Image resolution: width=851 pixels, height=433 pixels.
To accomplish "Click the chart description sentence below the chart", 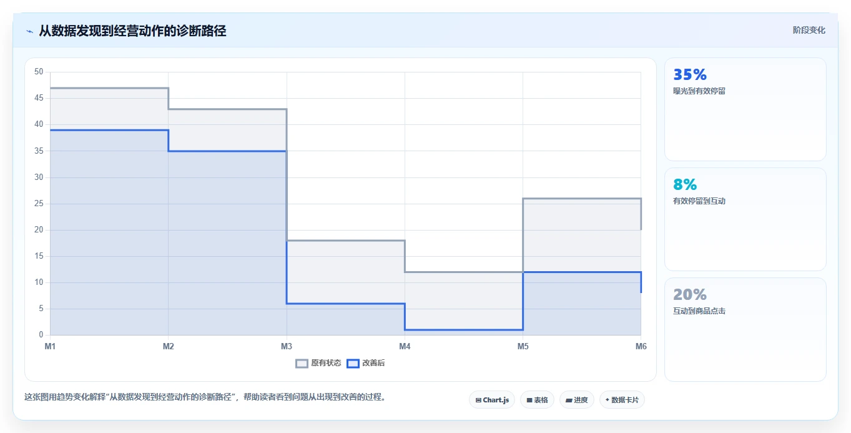I will point(205,397).
